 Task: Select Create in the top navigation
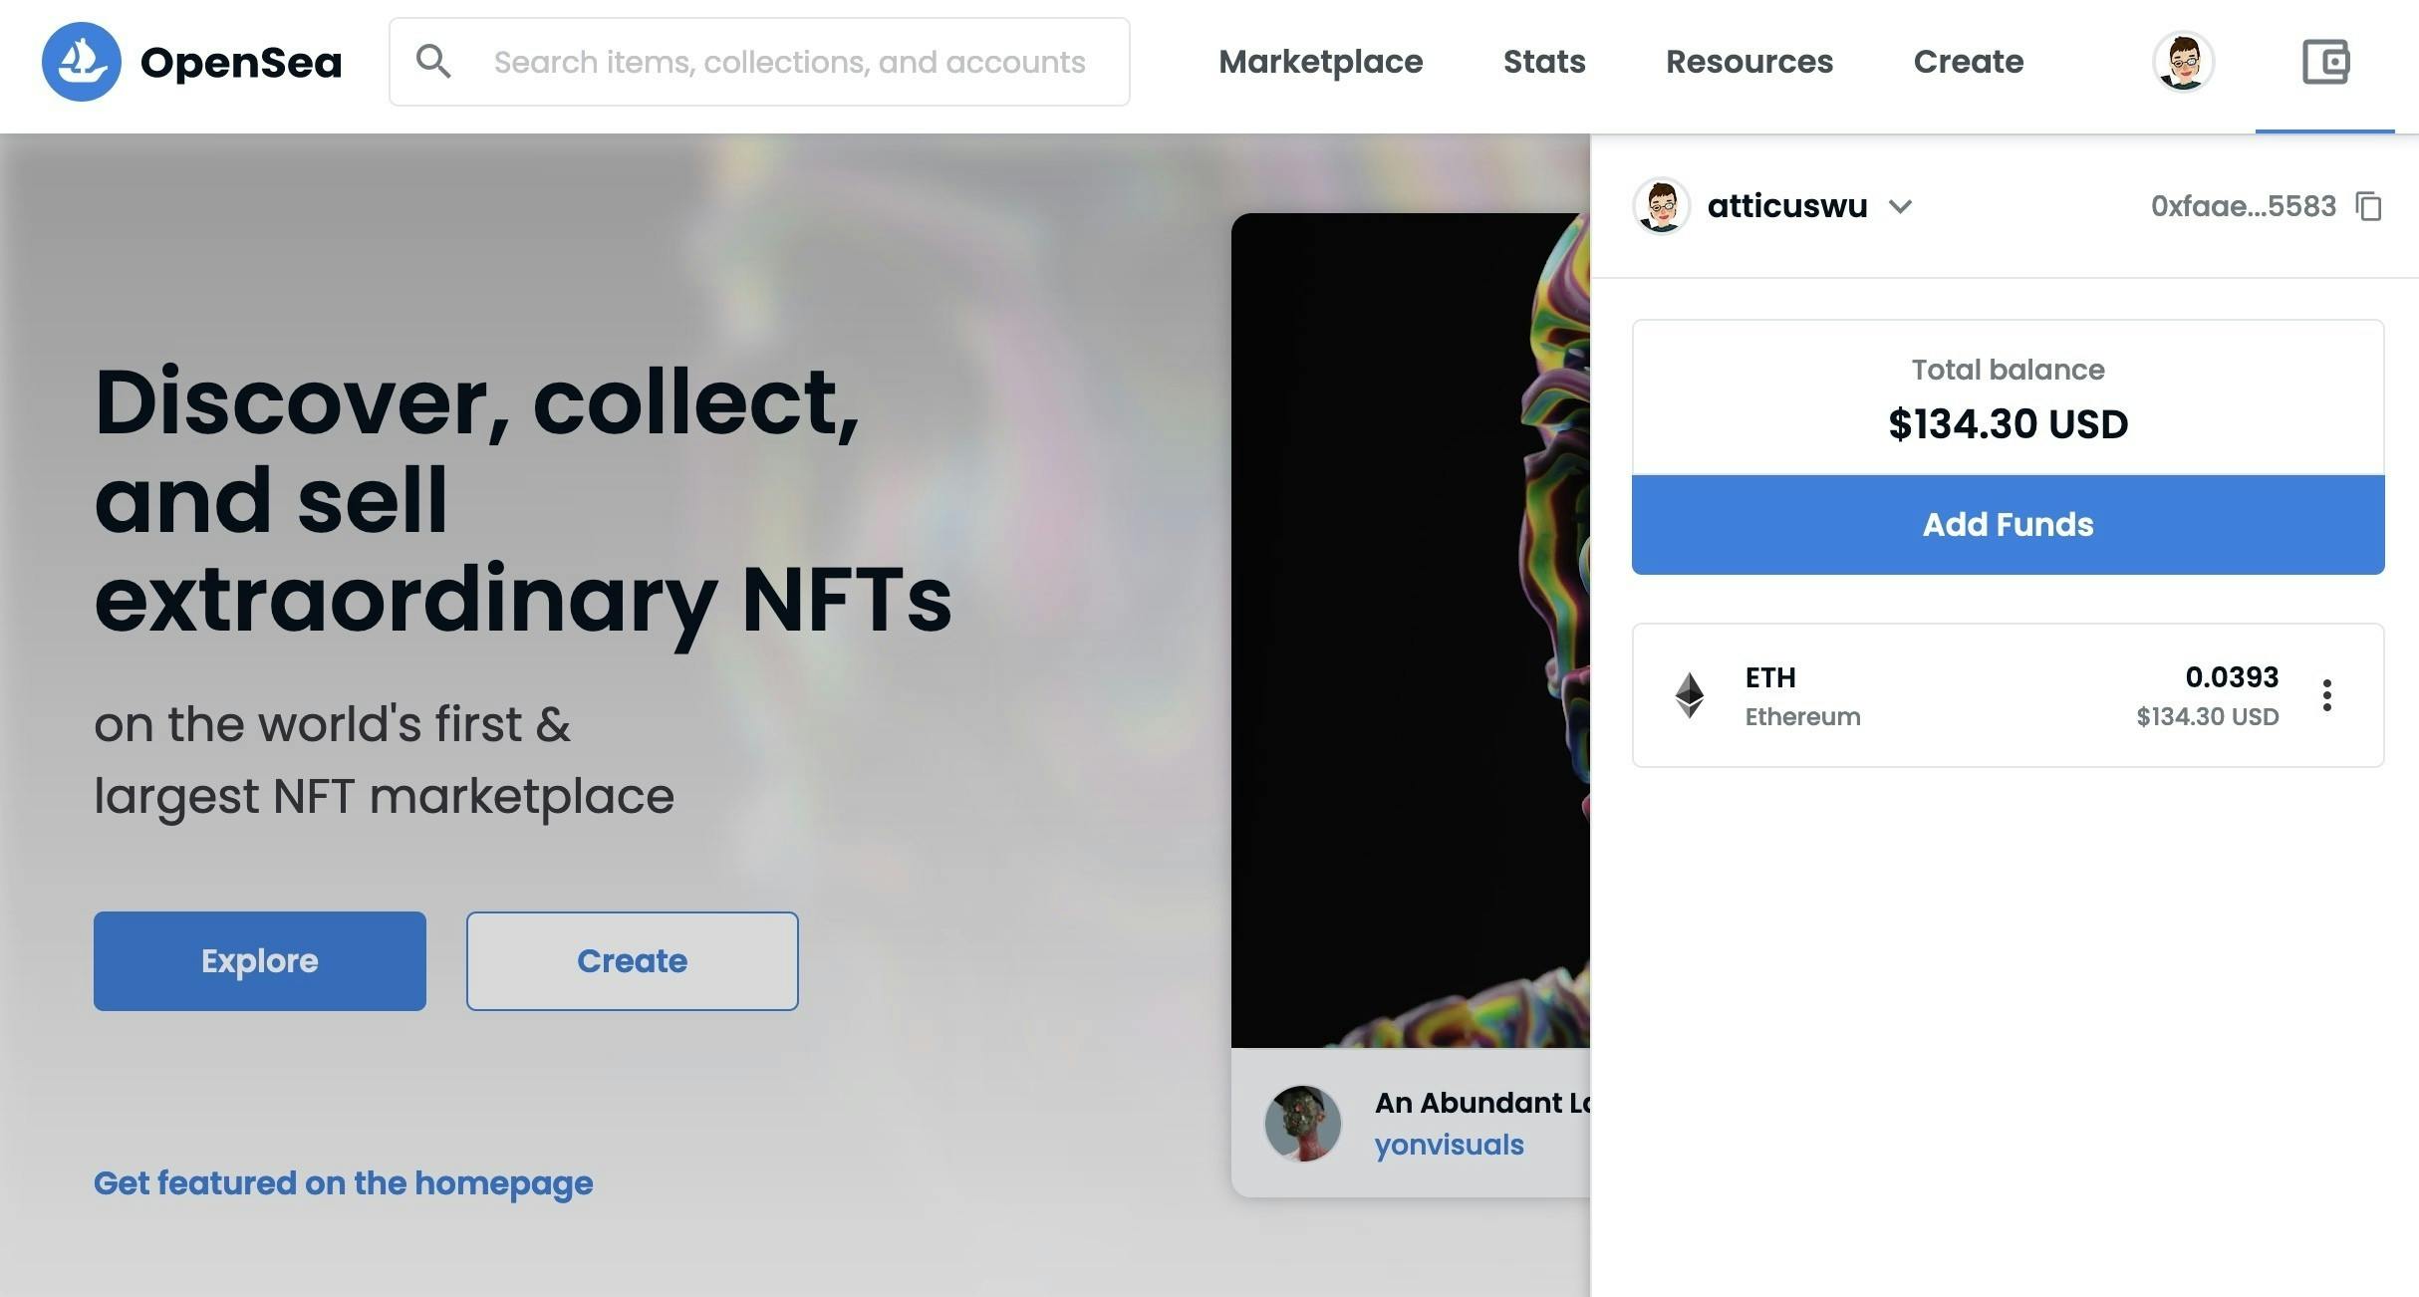click(x=1968, y=62)
